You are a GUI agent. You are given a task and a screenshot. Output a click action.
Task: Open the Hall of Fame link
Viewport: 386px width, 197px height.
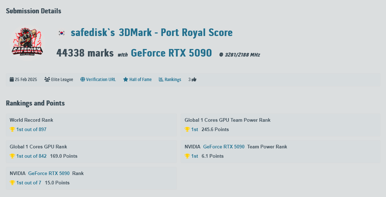(x=140, y=80)
